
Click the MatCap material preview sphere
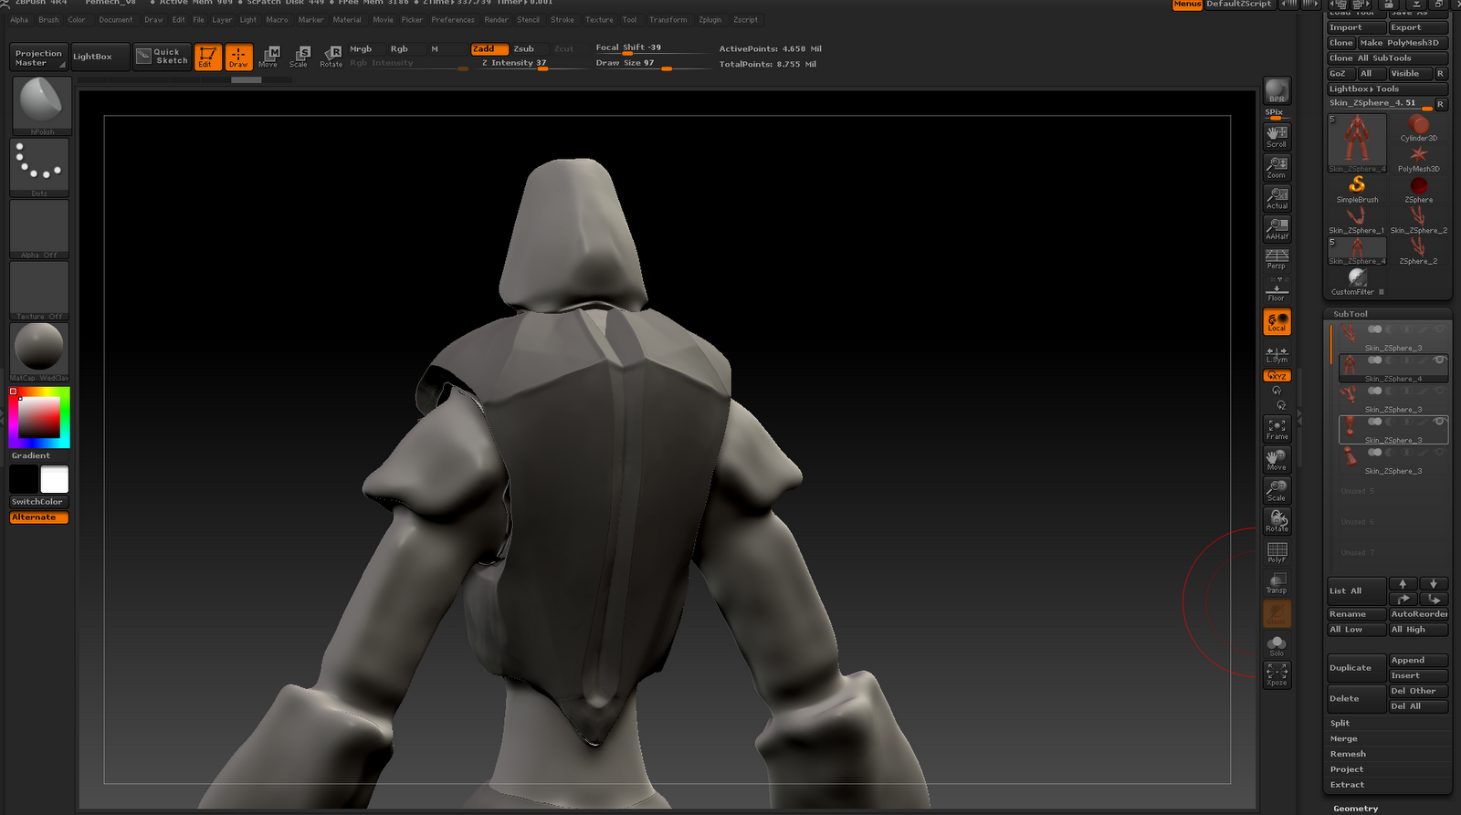coord(39,348)
